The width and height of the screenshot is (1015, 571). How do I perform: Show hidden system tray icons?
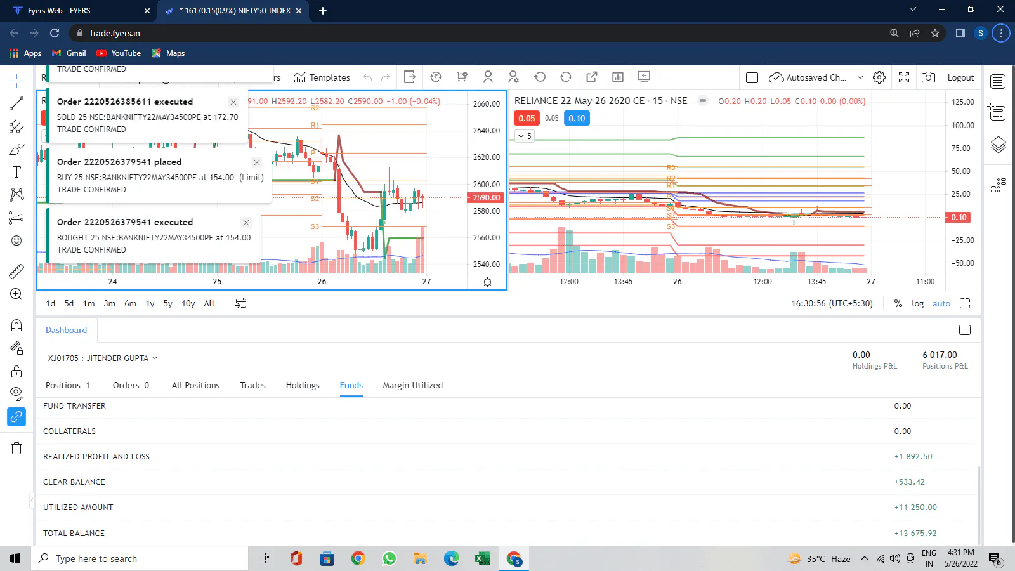coord(864,559)
